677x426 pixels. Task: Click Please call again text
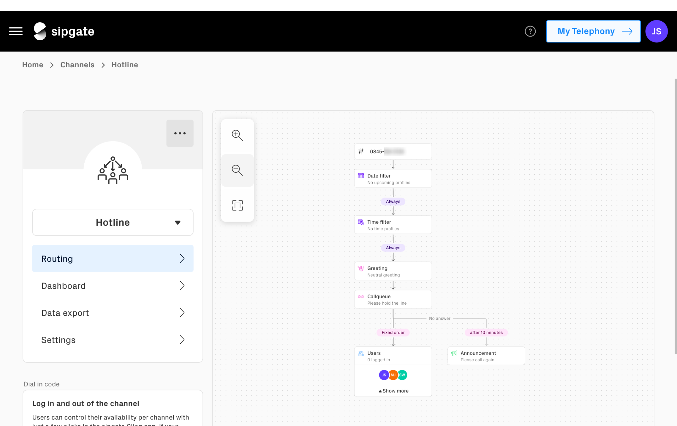[x=477, y=360]
